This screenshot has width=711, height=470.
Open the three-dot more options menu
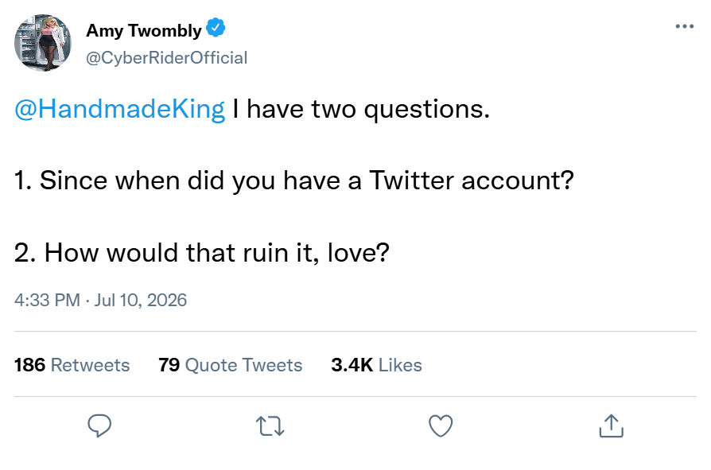(685, 26)
